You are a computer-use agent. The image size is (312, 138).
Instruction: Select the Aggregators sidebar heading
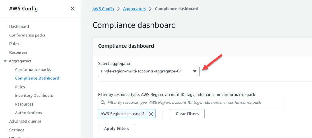click(20, 61)
